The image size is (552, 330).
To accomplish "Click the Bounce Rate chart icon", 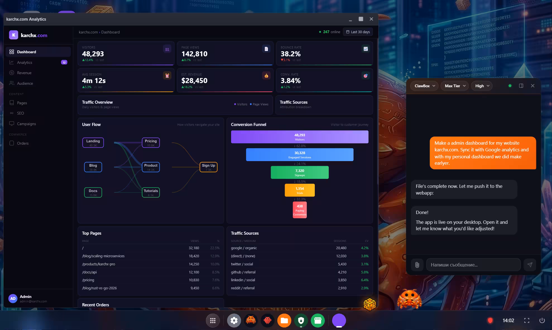I will 366,49.
